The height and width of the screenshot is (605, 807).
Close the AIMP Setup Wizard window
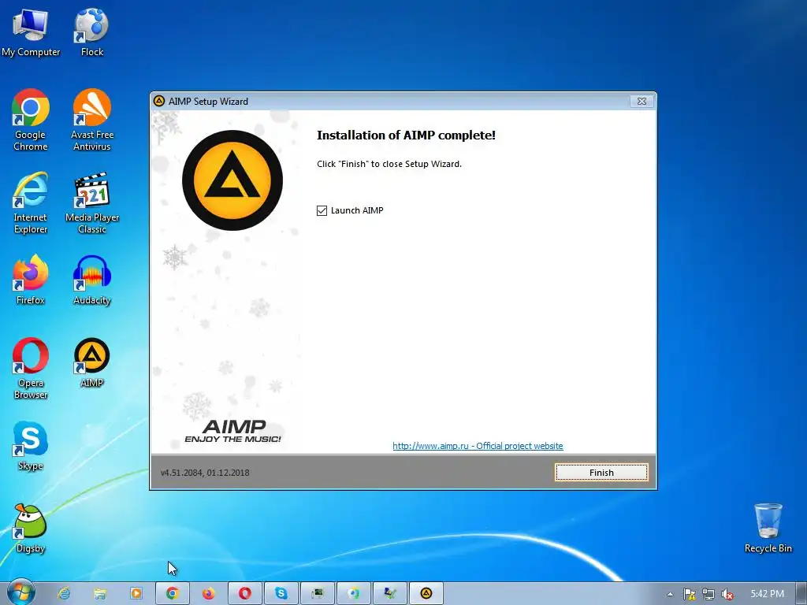tap(642, 102)
